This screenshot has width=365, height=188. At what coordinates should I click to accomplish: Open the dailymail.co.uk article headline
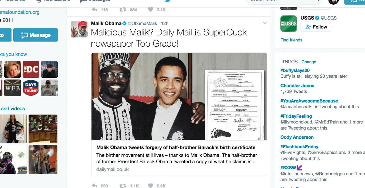176,147
